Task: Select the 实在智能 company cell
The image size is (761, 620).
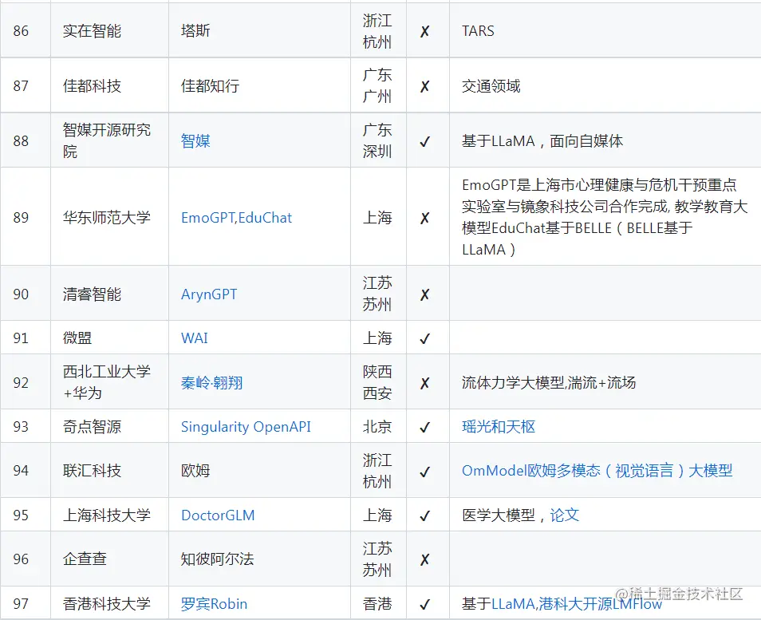Action: click(x=109, y=30)
